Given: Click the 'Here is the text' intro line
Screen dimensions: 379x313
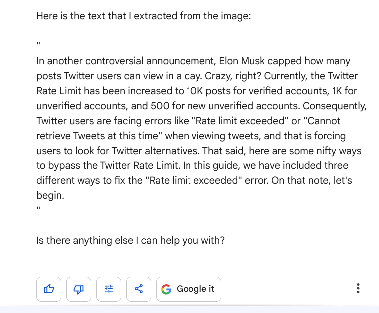Looking at the screenshot, I should tap(144, 16).
